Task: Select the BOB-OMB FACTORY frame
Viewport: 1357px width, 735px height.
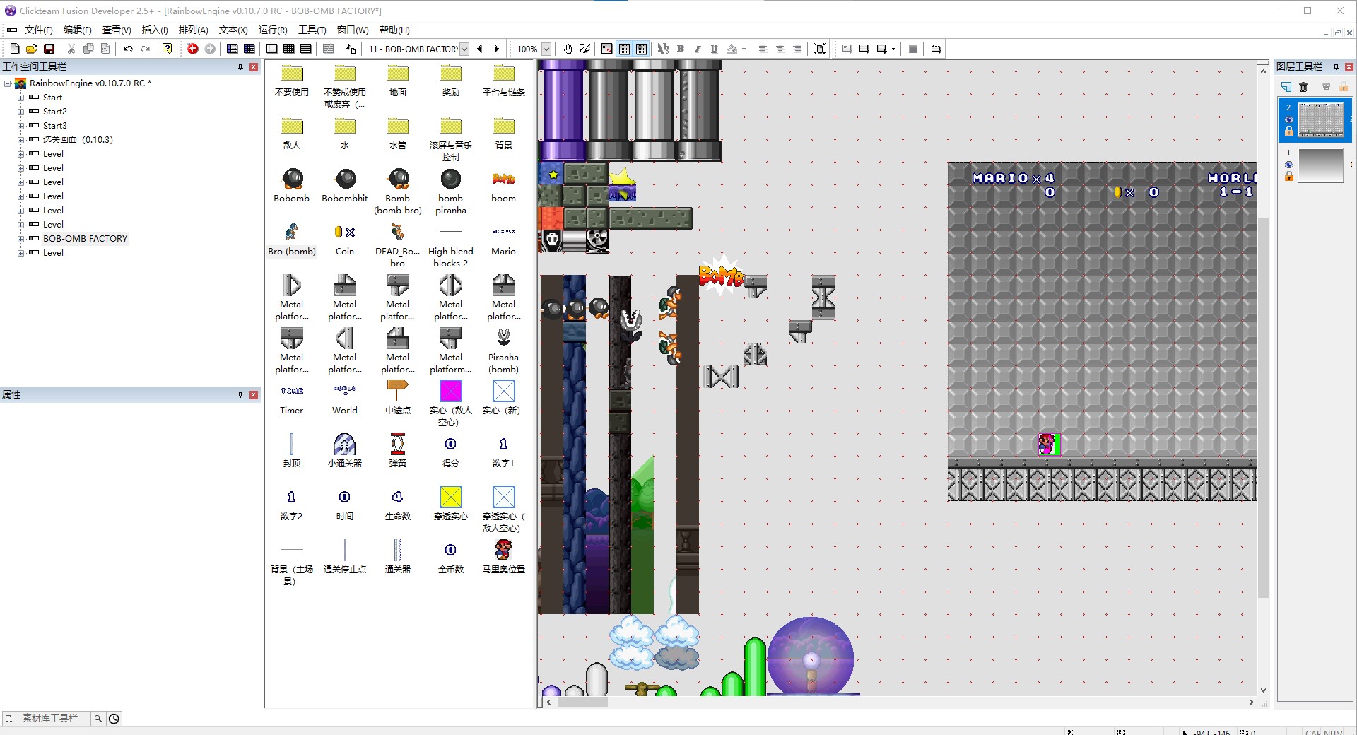Action: [x=85, y=239]
